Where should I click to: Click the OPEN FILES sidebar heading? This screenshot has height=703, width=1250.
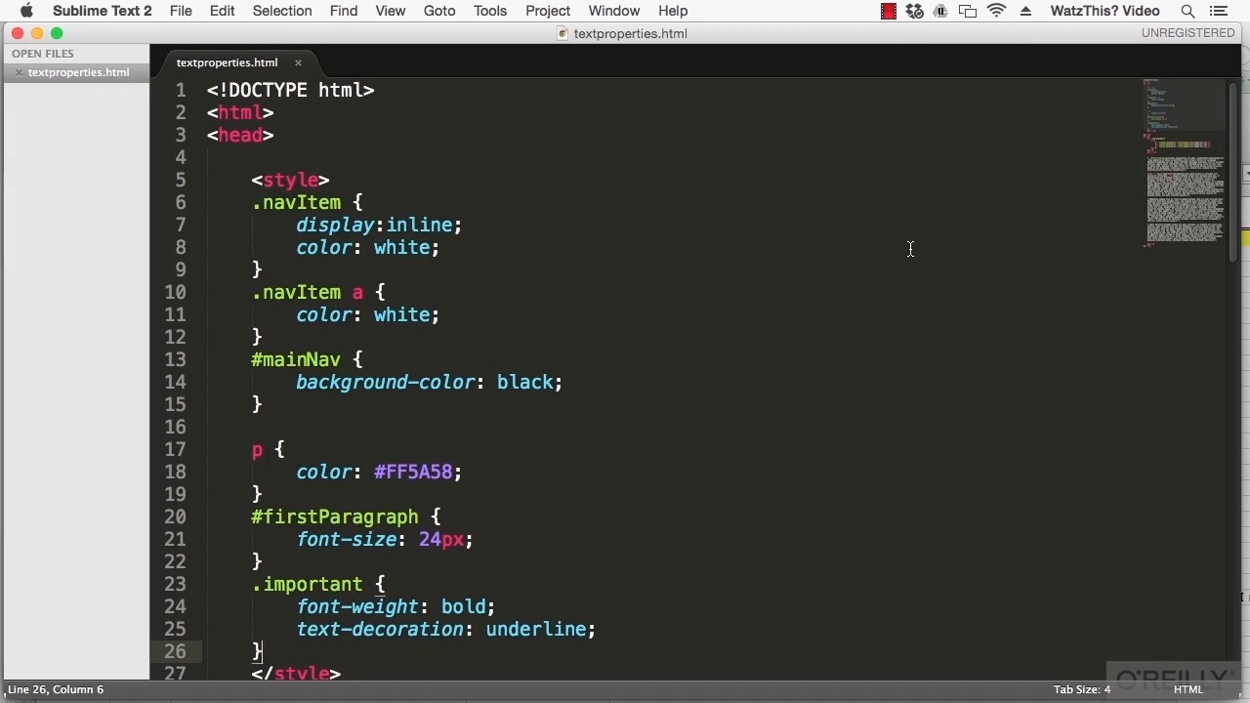tap(43, 54)
